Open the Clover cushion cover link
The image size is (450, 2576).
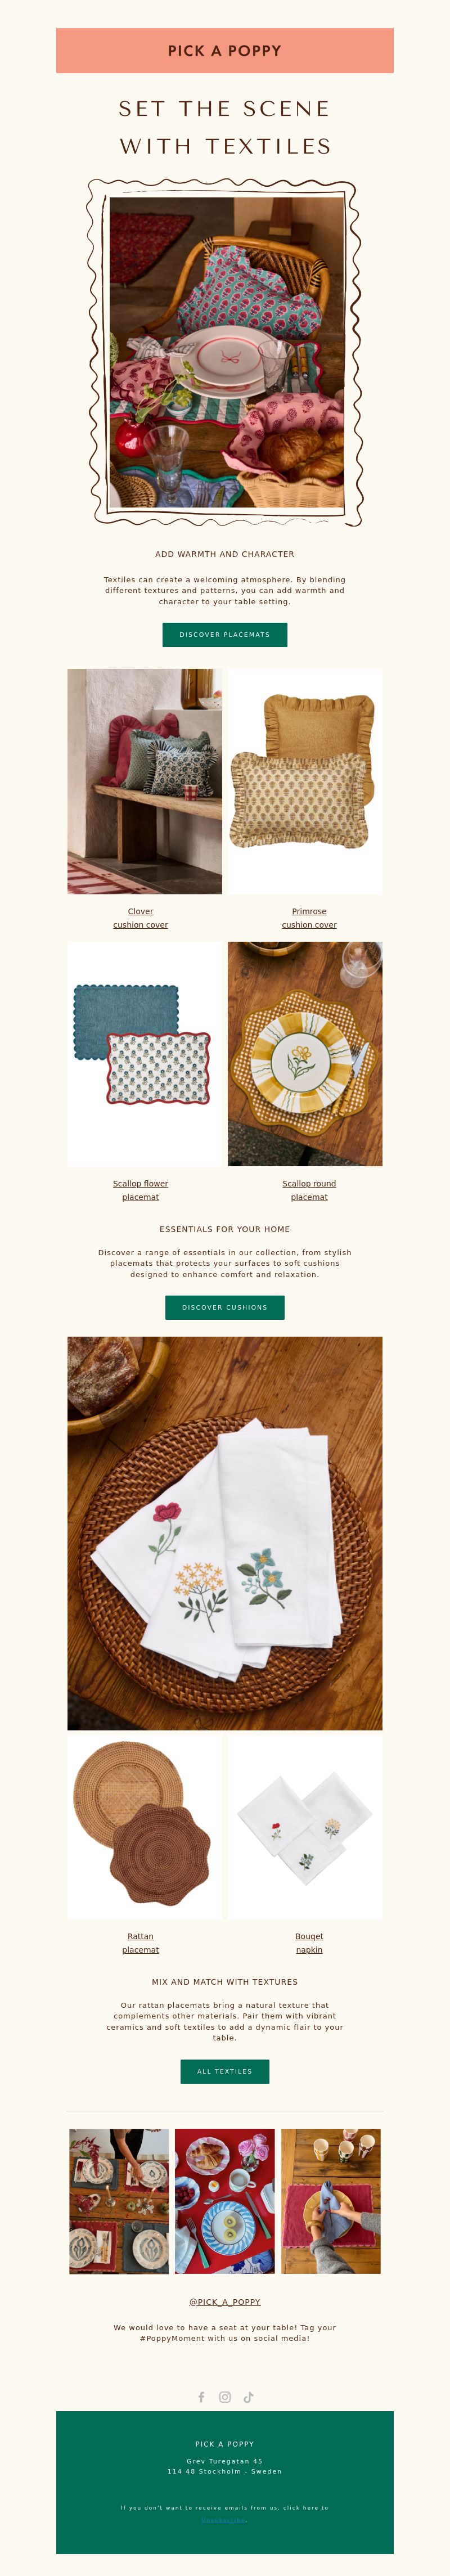pos(141,918)
